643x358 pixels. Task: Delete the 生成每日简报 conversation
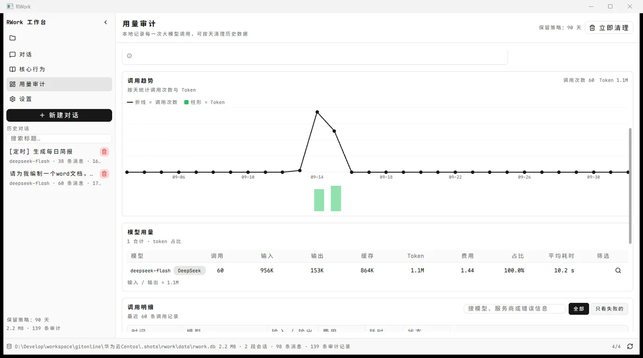pos(104,152)
